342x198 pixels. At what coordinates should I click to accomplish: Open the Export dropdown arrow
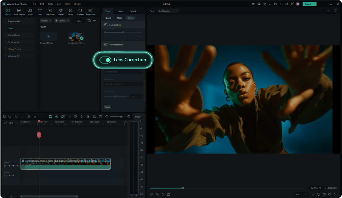[314, 4]
